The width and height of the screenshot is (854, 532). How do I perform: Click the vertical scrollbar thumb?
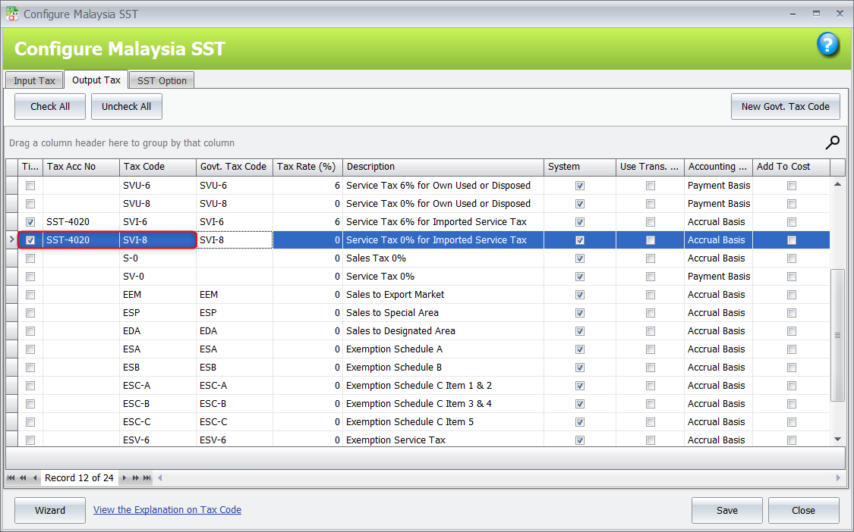(838, 333)
